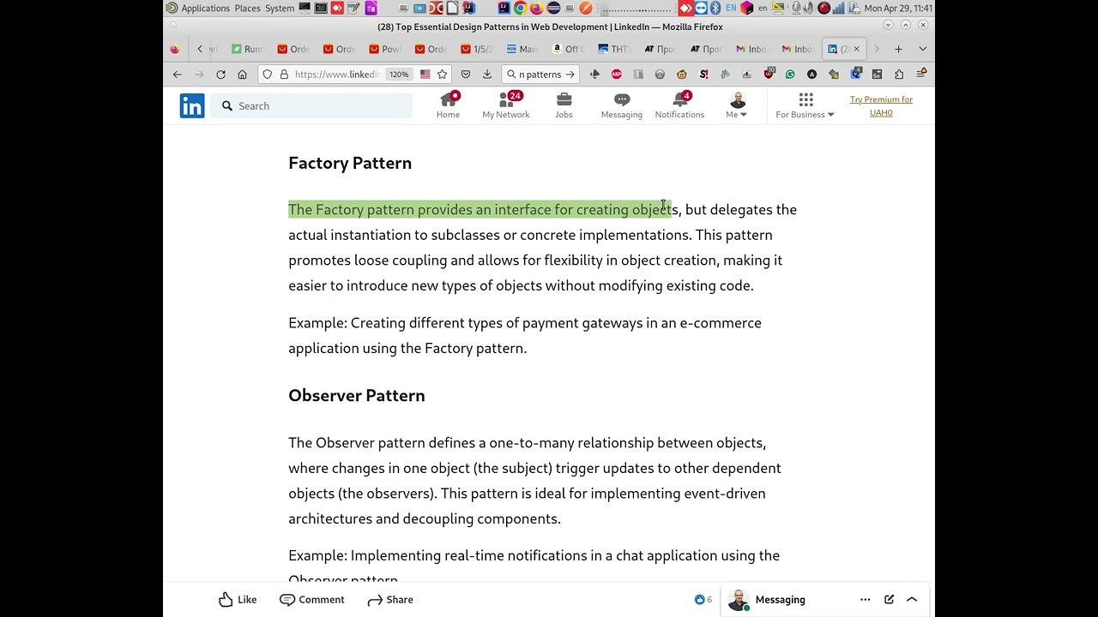Click the Observer Pattern heading
Screen dimensions: 1098x617
coord(357,395)
